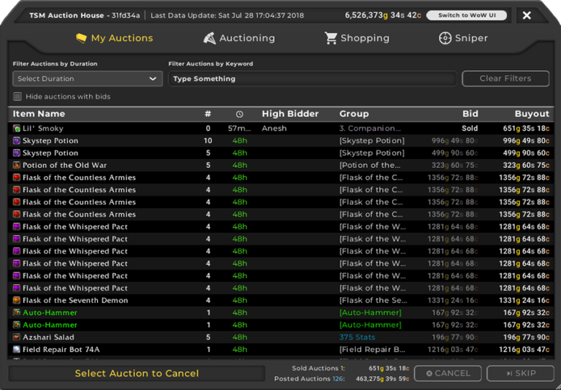Viewport: 561px width, 390px height.
Task: Click the Last Data Update timestamp
Action: pos(227,16)
